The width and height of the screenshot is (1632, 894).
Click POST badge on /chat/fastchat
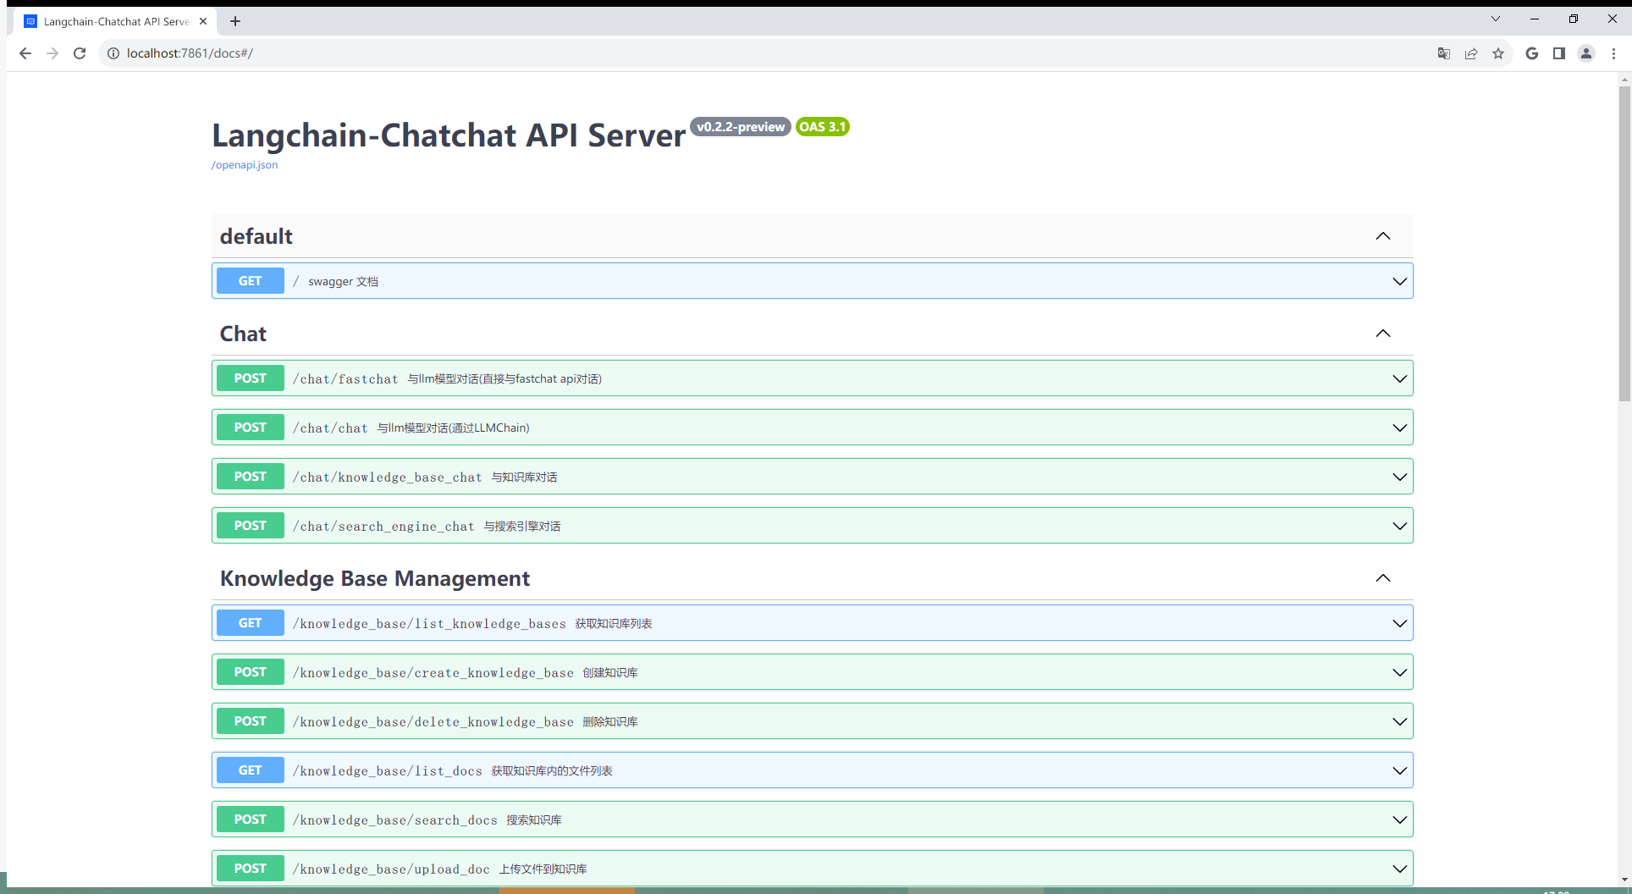coord(251,378)
